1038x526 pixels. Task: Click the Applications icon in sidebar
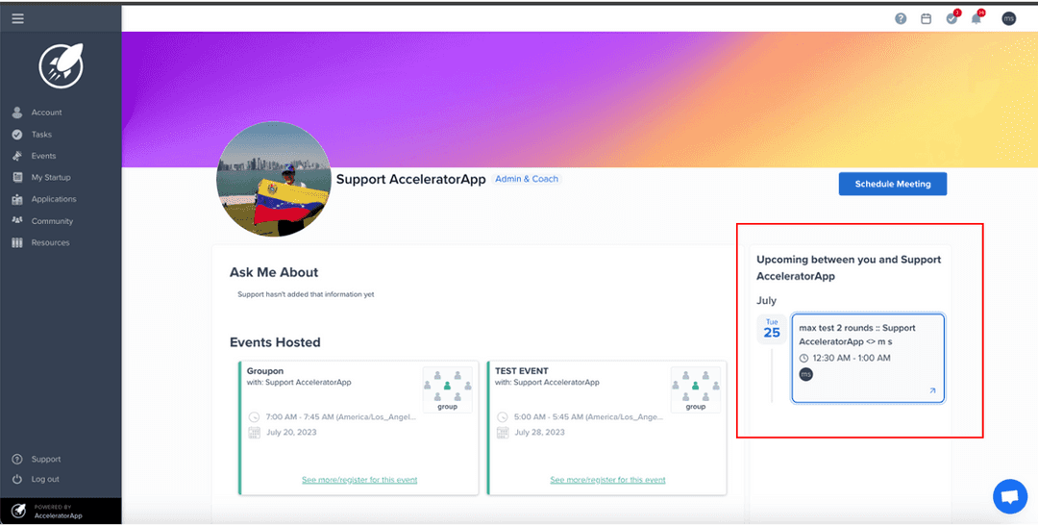coord(17,199)
